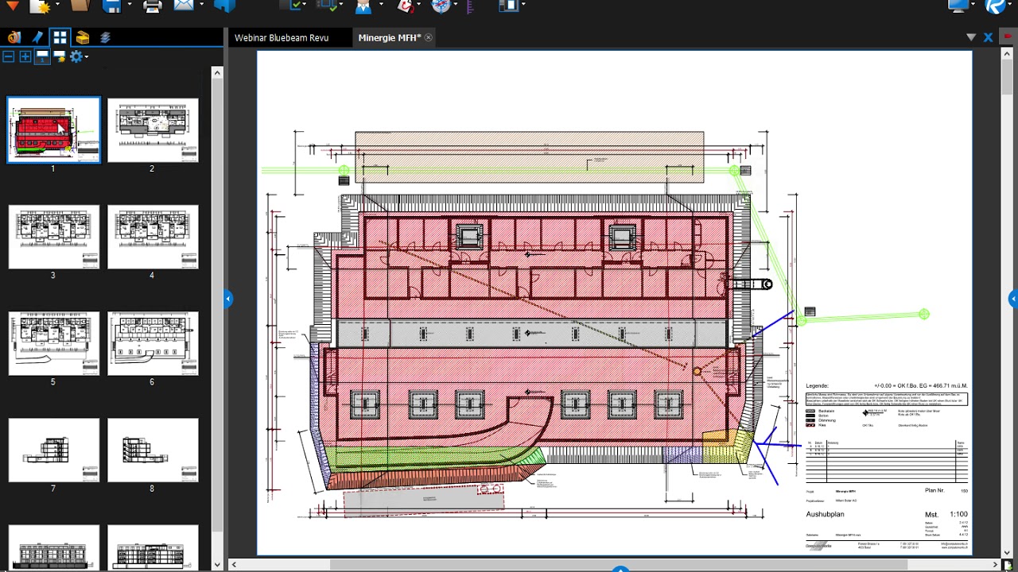Close the Minergie MFH tab
Viewport: 1018px width, 572px height.
pyautogui.click(x=428, y=37)
